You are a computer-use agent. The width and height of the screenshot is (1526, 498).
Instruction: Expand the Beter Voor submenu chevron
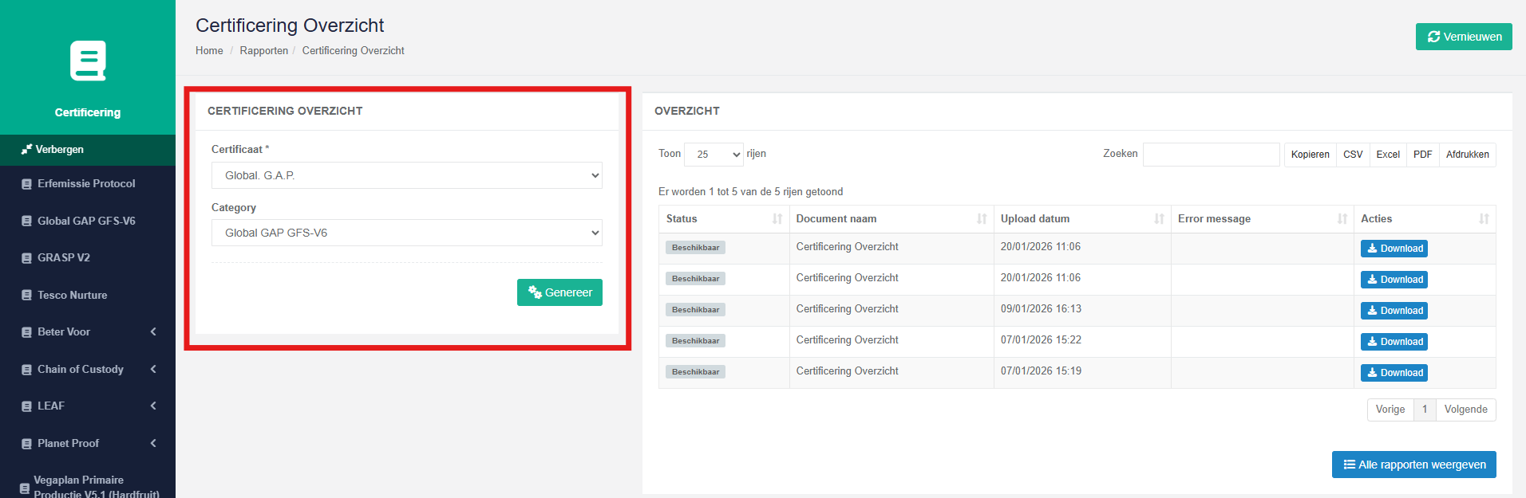[x=153, y=331]
